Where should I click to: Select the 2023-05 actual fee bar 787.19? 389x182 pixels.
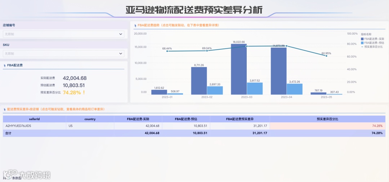318,94
